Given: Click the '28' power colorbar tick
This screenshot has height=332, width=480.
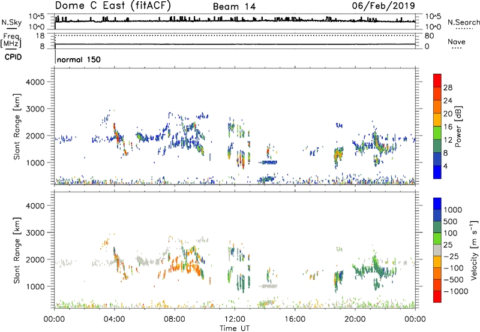Looking at the screenshot, I should click(448, 87).
